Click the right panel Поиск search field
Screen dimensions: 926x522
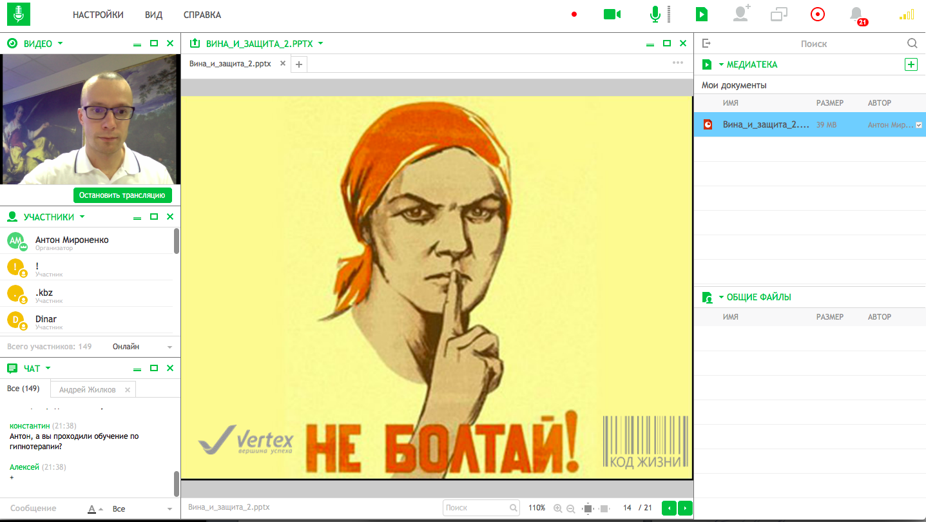click(813, 44)
